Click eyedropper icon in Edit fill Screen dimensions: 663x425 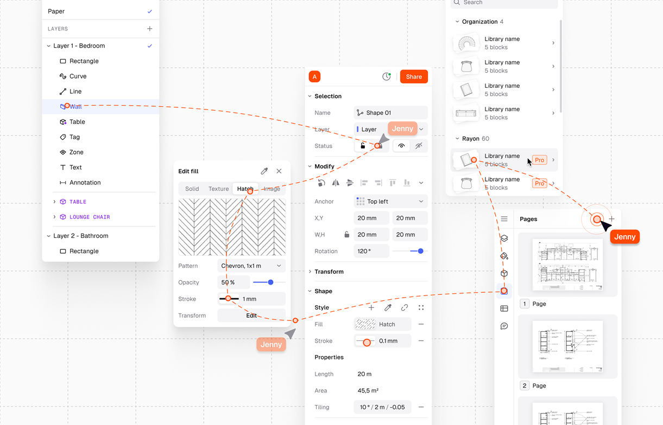pyautogui.click(x=264, y=171)
